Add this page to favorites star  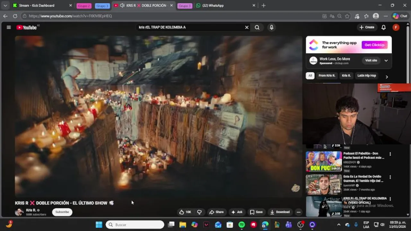click(x=347, y=16)
